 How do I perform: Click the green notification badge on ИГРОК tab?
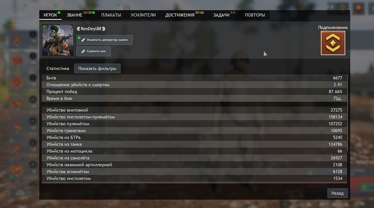(59, 13)
